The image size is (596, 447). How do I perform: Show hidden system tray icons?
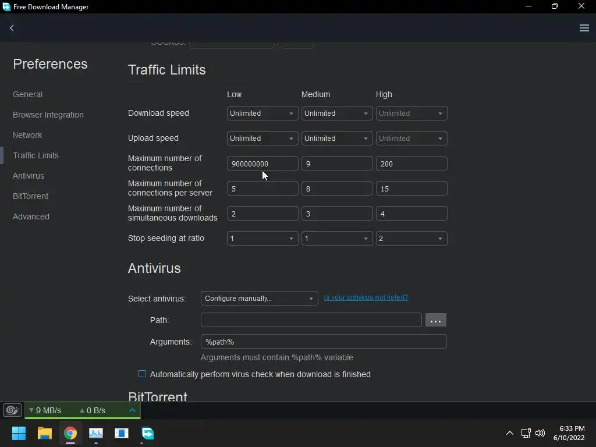point(510,433)
